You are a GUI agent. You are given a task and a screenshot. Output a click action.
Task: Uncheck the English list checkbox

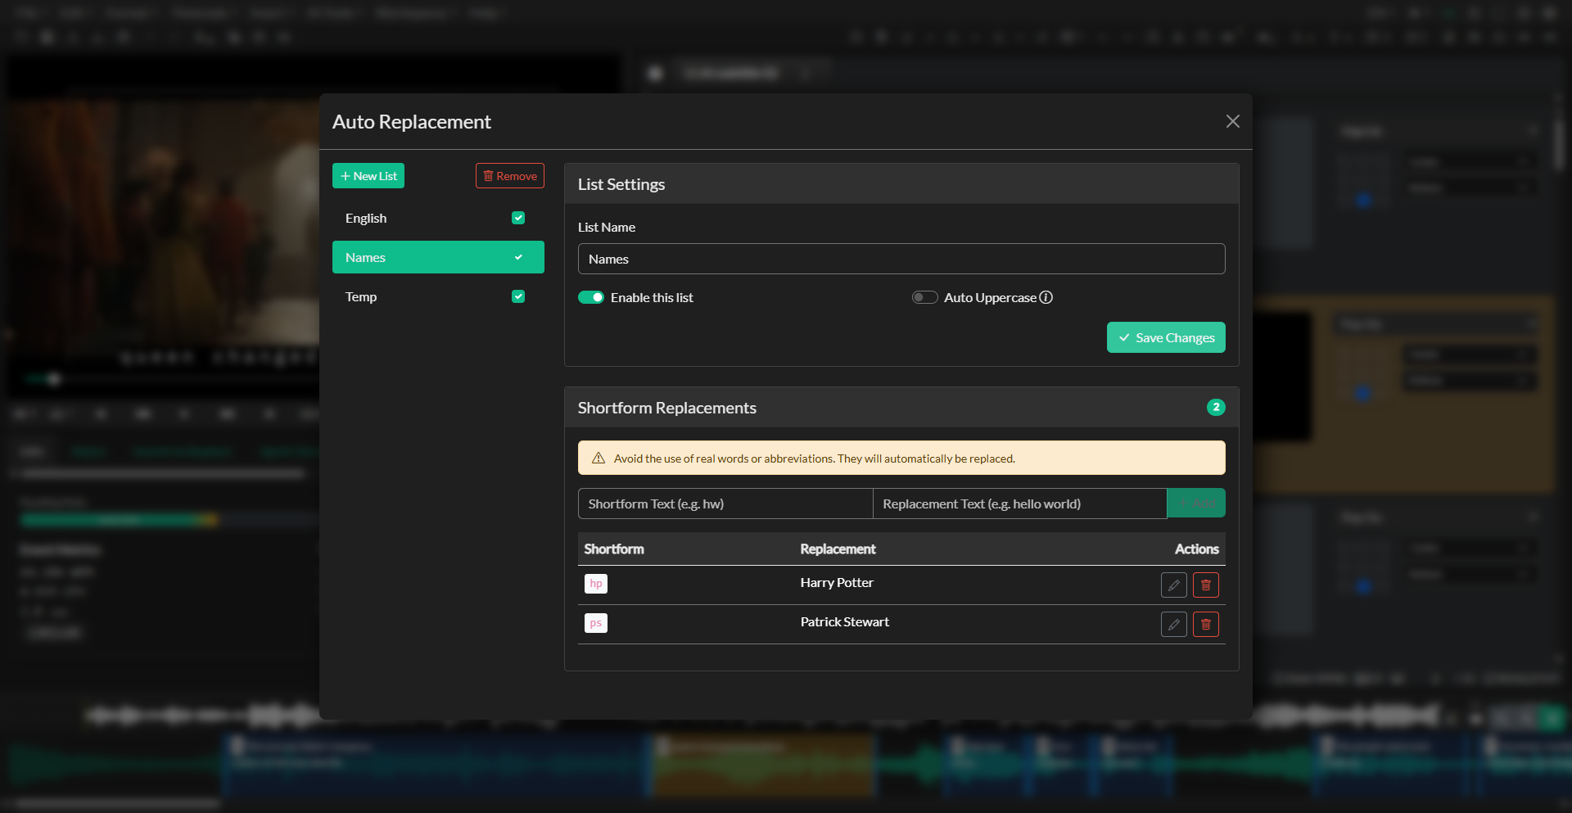click(518, 218)
